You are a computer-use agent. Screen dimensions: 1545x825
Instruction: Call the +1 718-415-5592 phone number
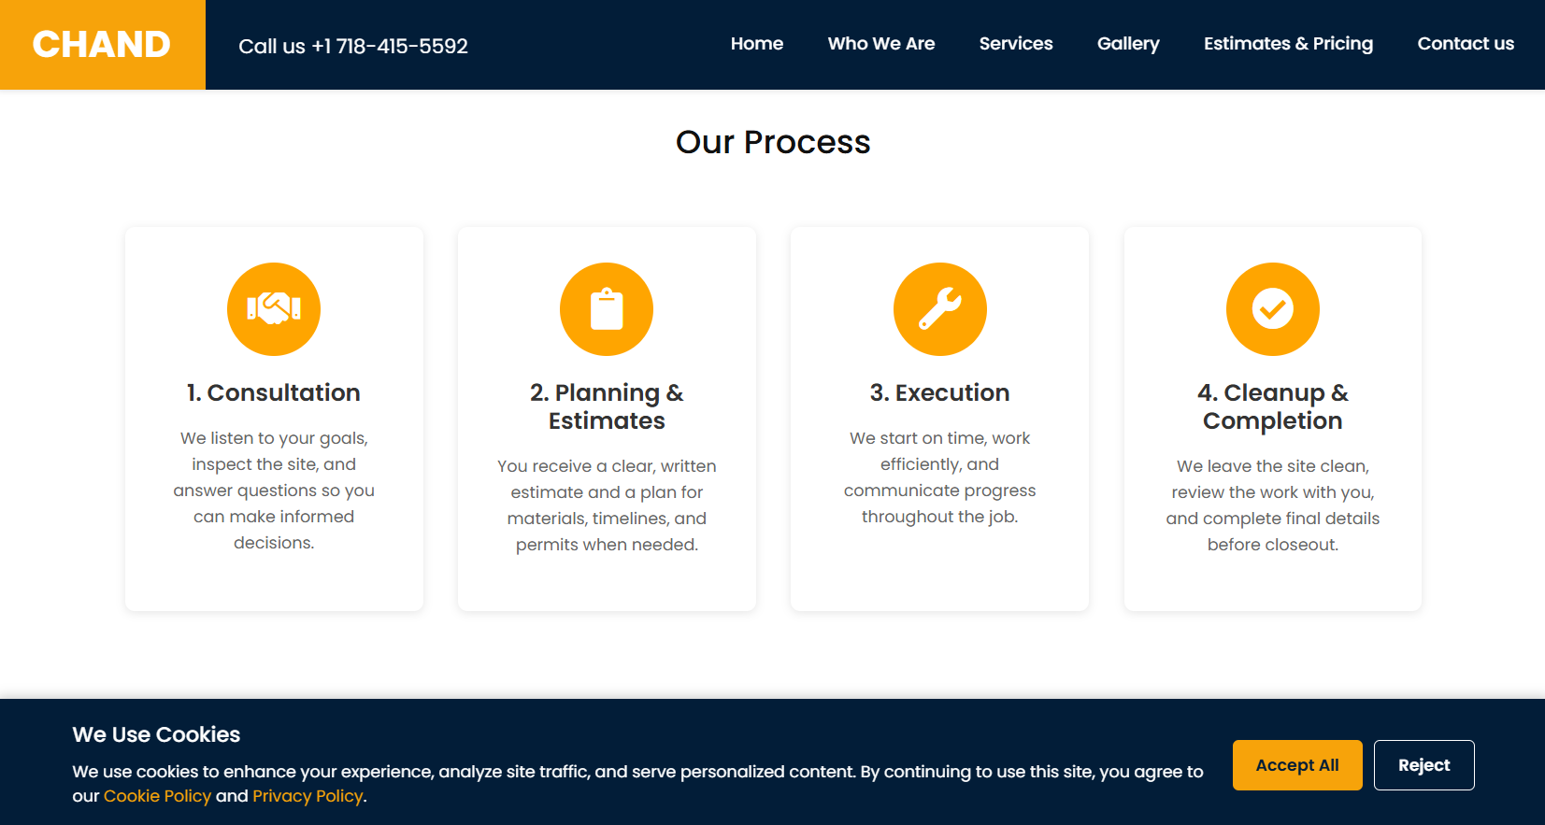pos(353,46)
